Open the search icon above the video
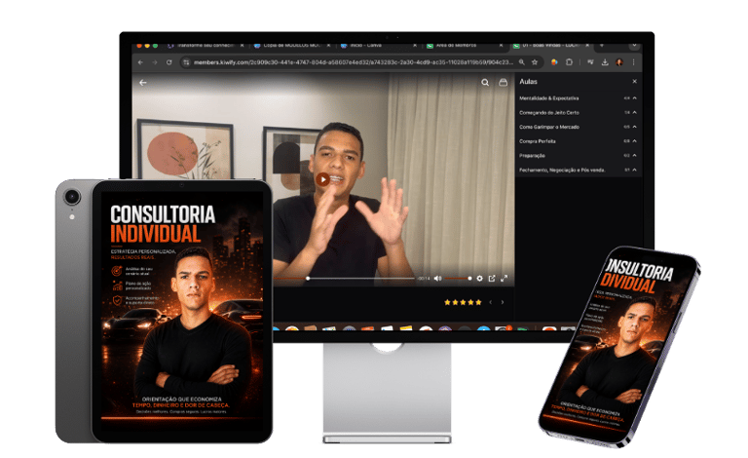 tap(485, 83)
